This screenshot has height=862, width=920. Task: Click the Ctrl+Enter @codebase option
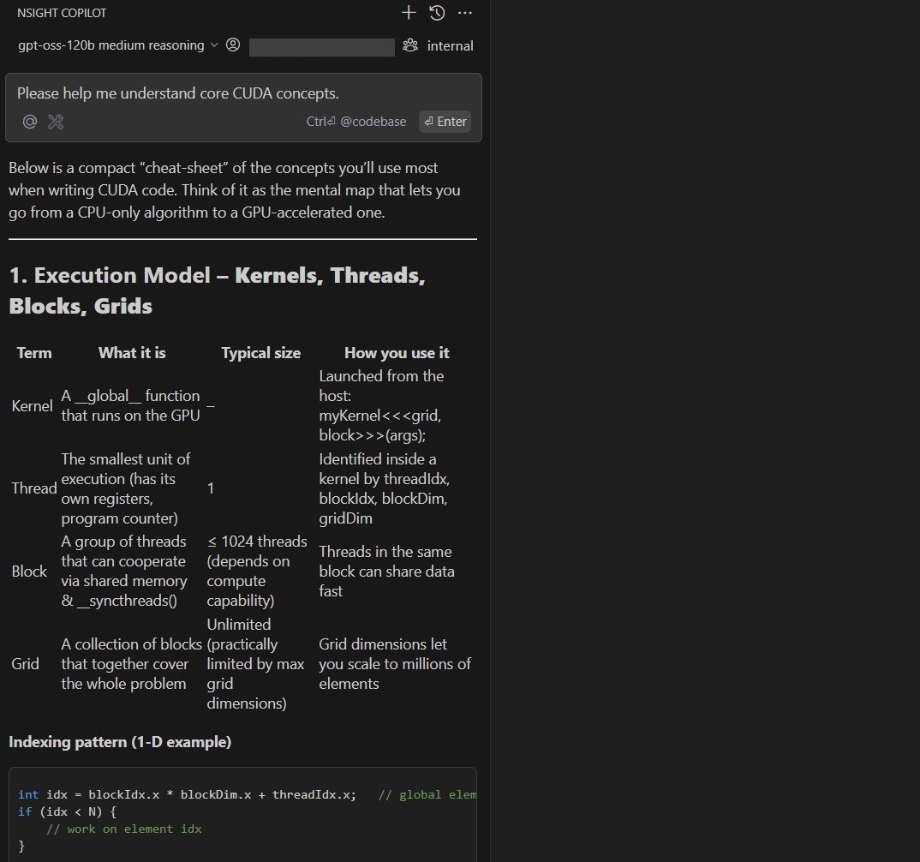click(x=356, y=122)
